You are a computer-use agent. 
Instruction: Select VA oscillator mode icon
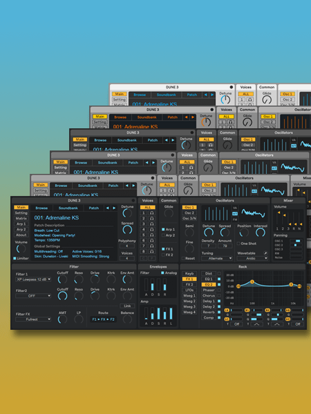[234, 208]
